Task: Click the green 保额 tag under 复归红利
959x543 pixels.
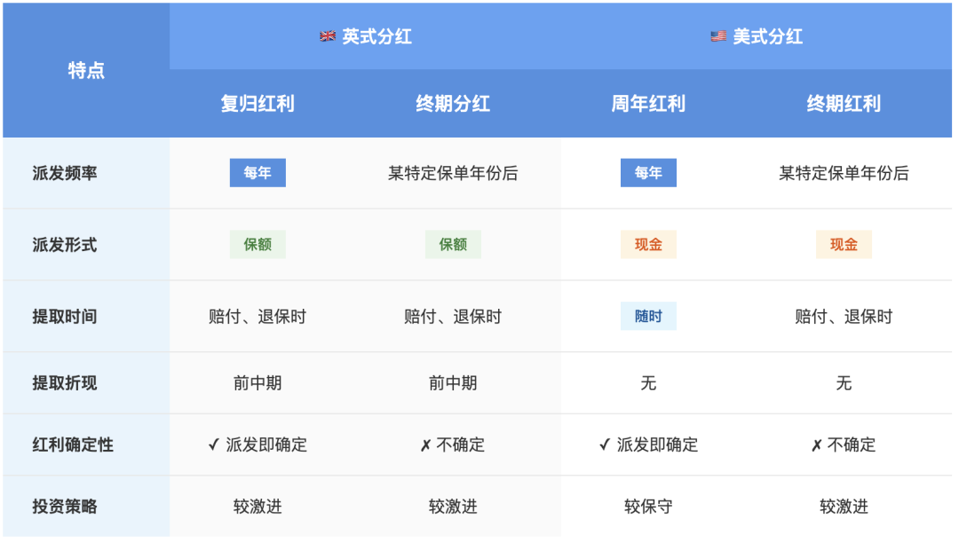Action: point(258,245)
